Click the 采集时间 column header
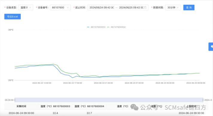Image resolution: width=213 pixels, height=116 pixels. coord(21,106)
